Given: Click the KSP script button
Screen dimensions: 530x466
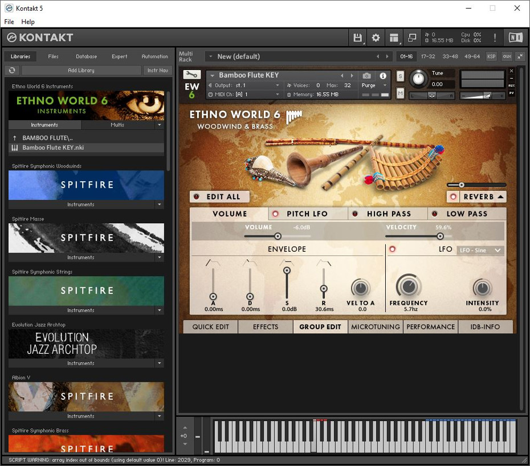Looking at the screenshot, I should pyautogui.click(x=491, y=56).
